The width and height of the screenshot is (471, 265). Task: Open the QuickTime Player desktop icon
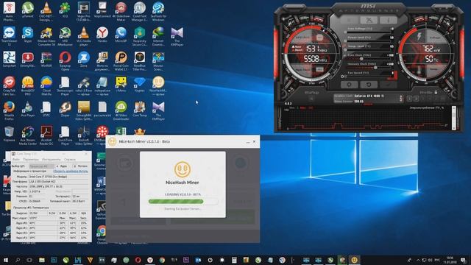pyautogui.click(x=65, y=135)
